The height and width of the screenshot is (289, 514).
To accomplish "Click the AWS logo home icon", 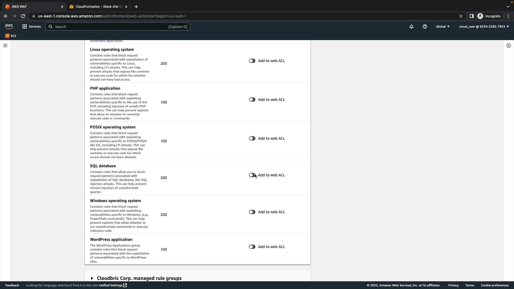I will pyautogui.click(x=9, y=26).
